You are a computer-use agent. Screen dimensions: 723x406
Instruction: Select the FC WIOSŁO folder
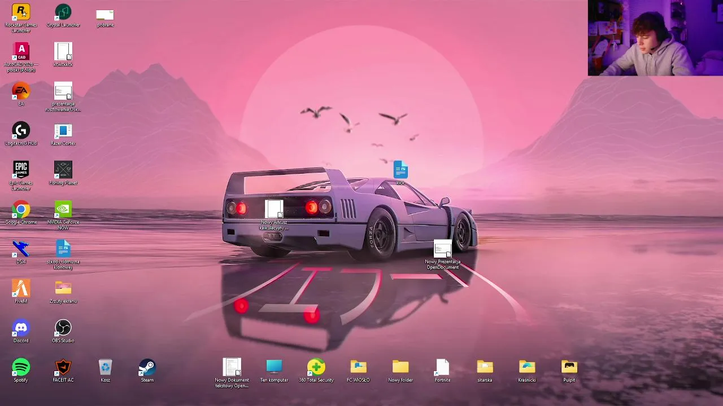click(358, 370)
